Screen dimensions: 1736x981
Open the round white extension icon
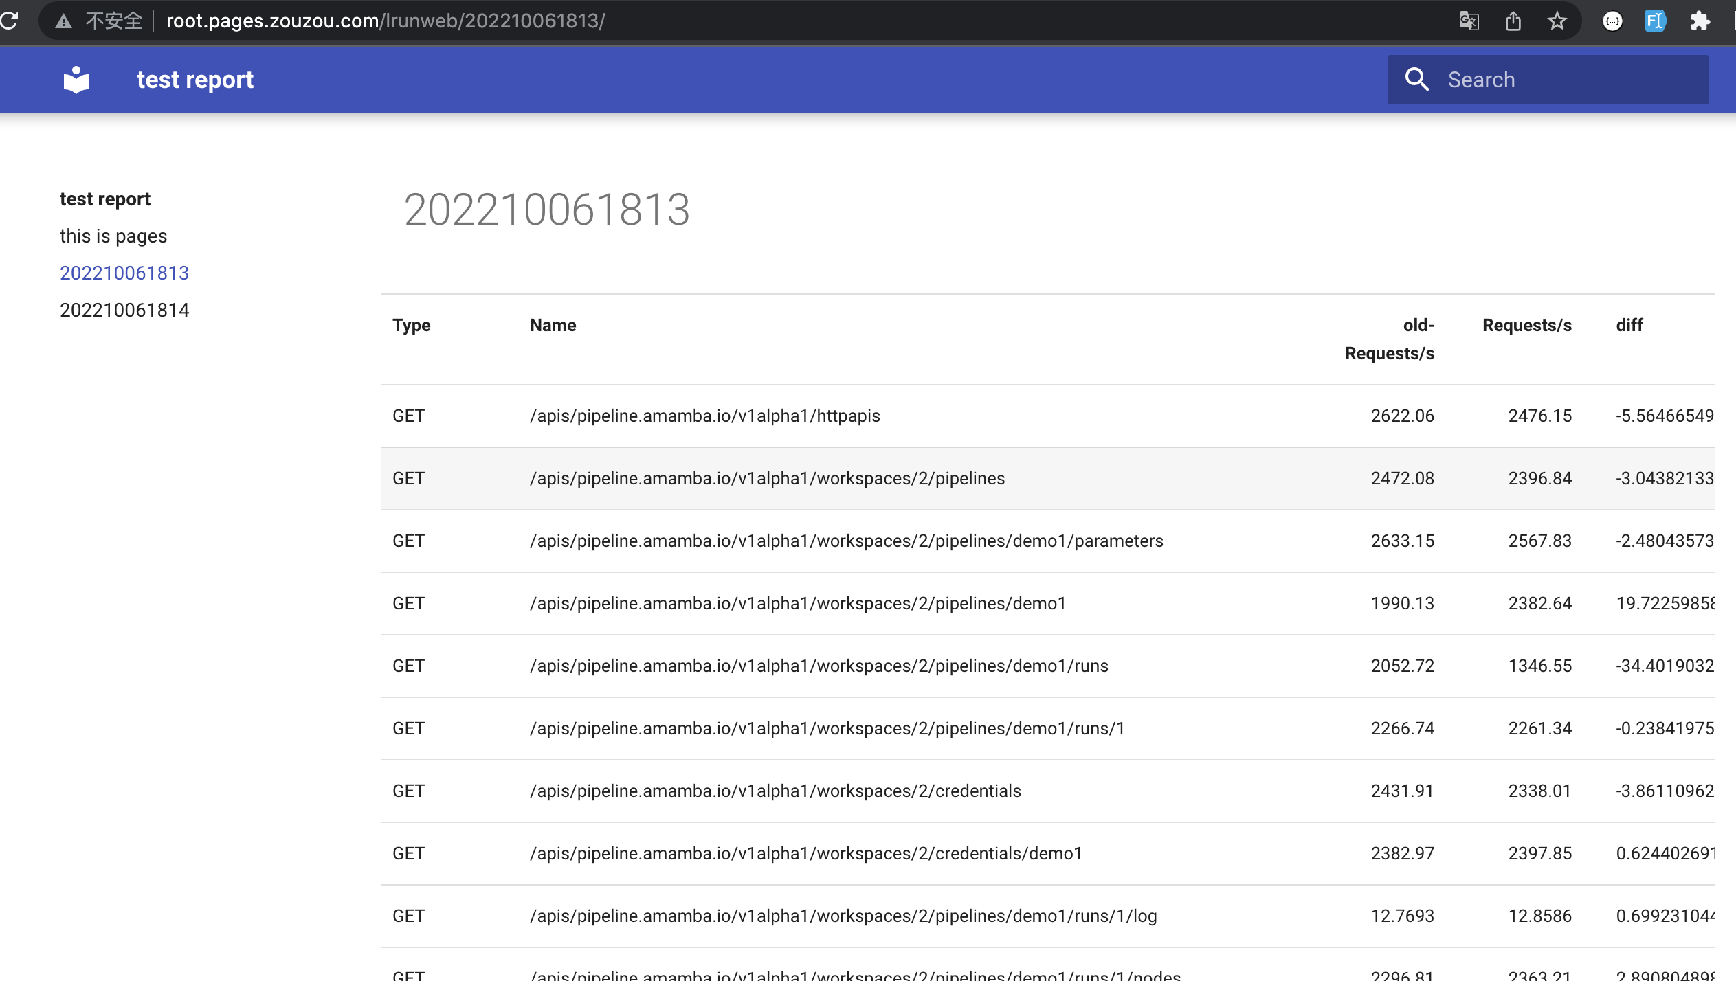1612,21
